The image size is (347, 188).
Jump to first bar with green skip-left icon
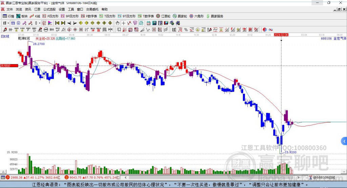click(x=57, y=23)
